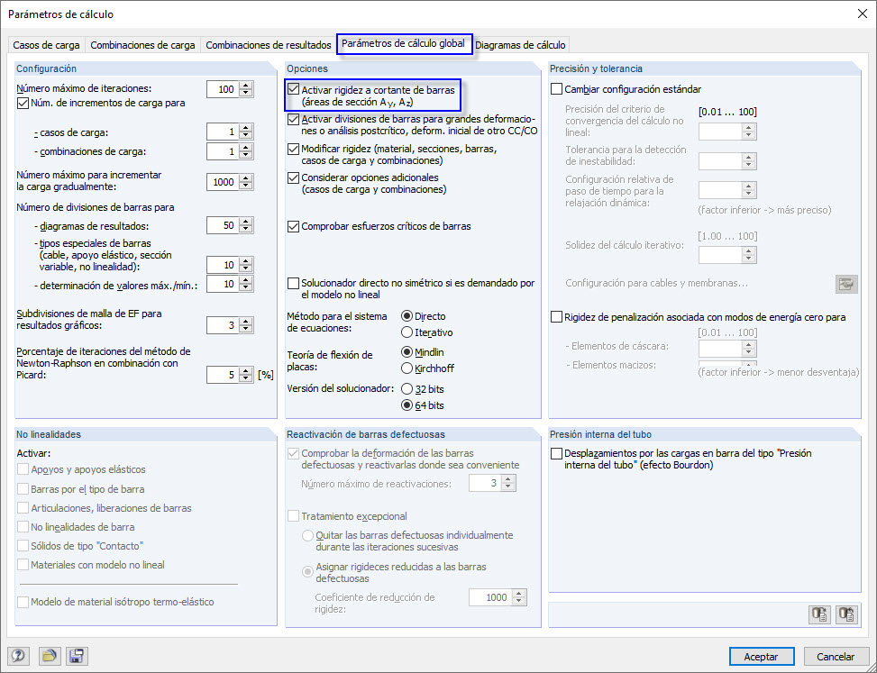The height and width of the screenshot is (673, 877).
Task: Click the export parameters icon at bottom right
Action: 819,614
